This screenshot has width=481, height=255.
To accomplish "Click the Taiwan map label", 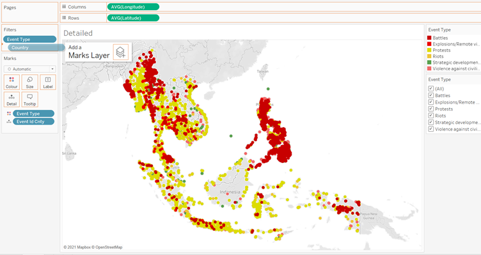I will 263,71.
